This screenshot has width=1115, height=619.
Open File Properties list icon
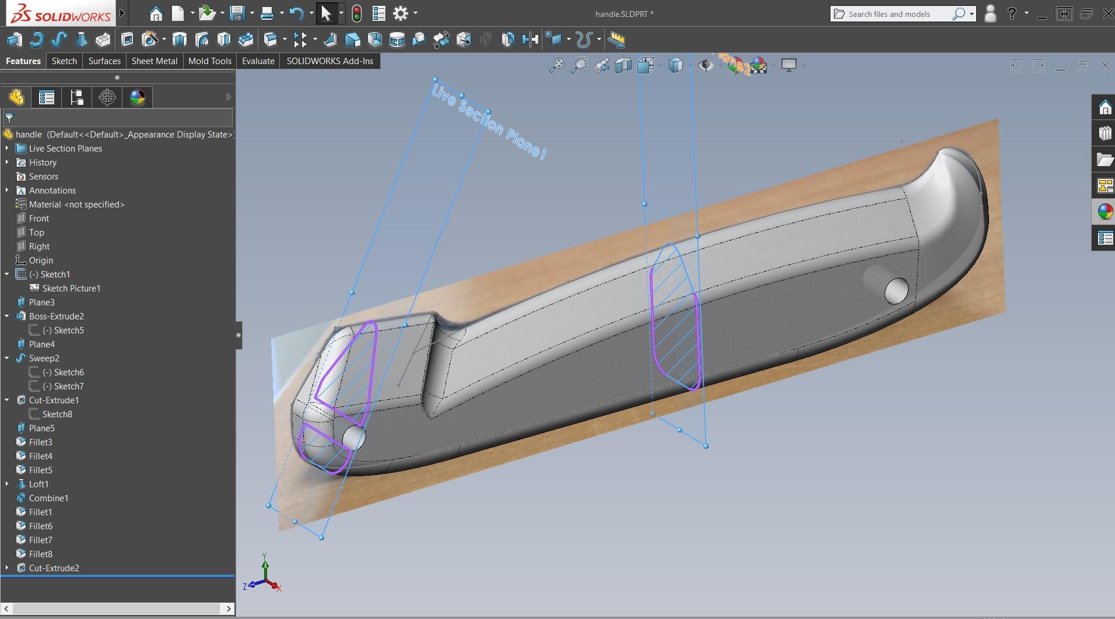tap(378, 13)
